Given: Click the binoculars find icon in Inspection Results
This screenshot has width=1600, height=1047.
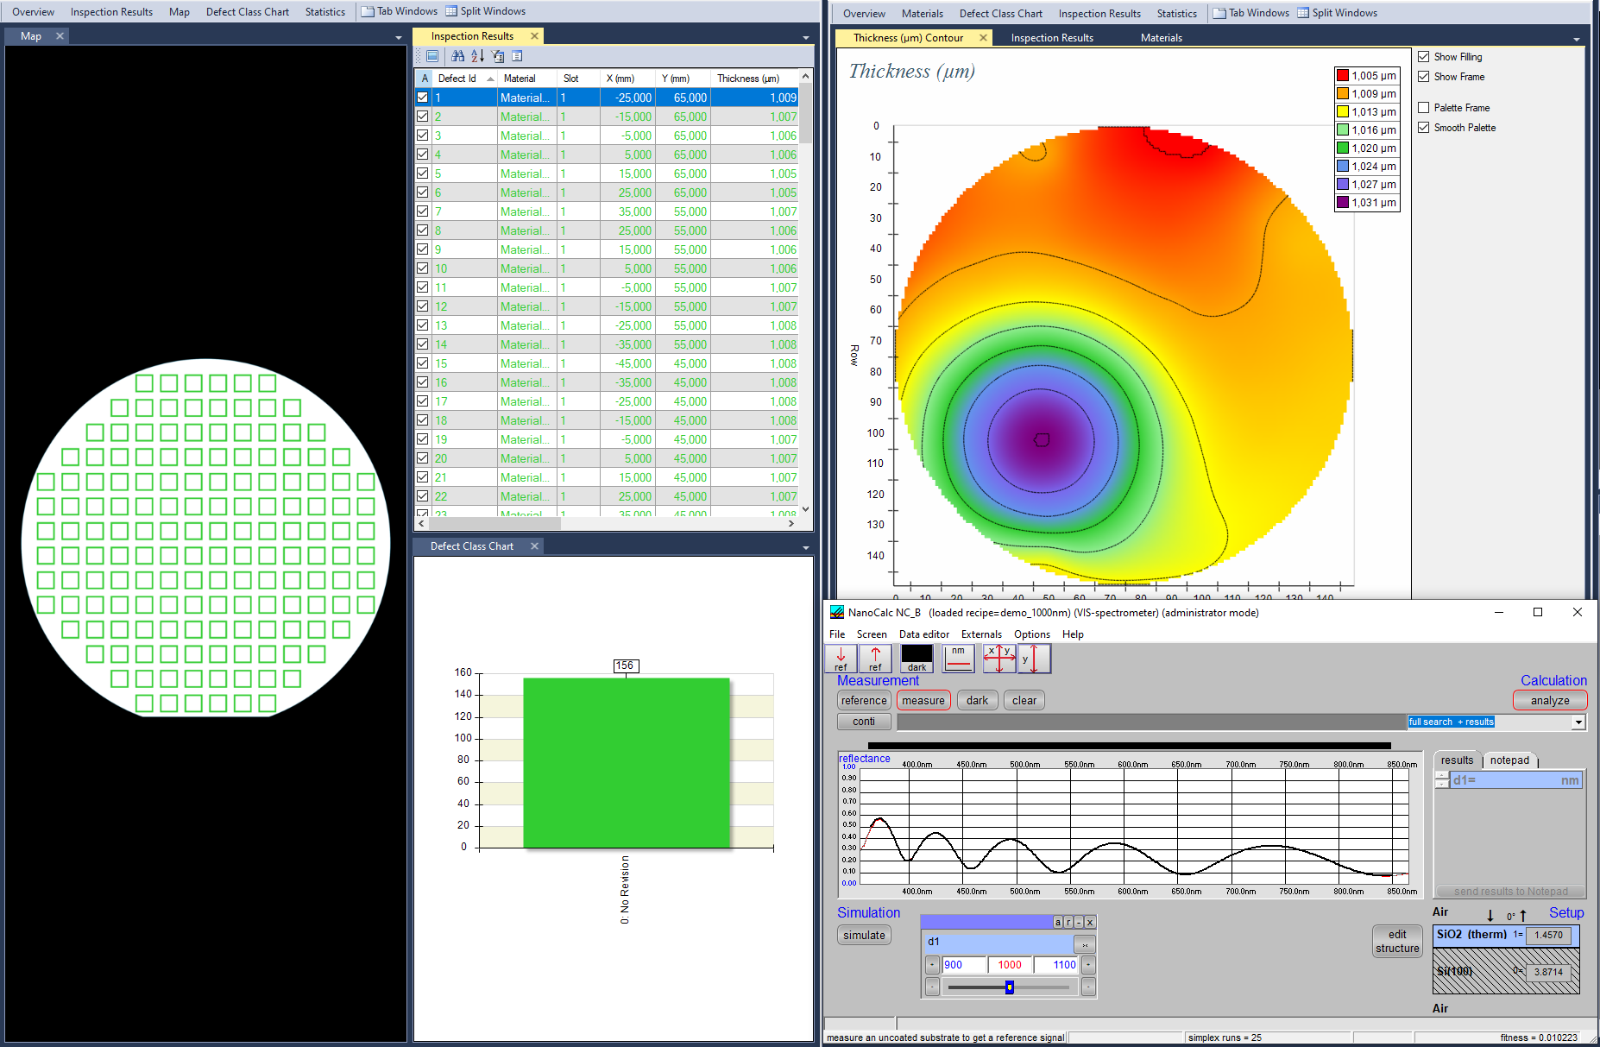Looking at the screenshot, I should pos(457,56).
